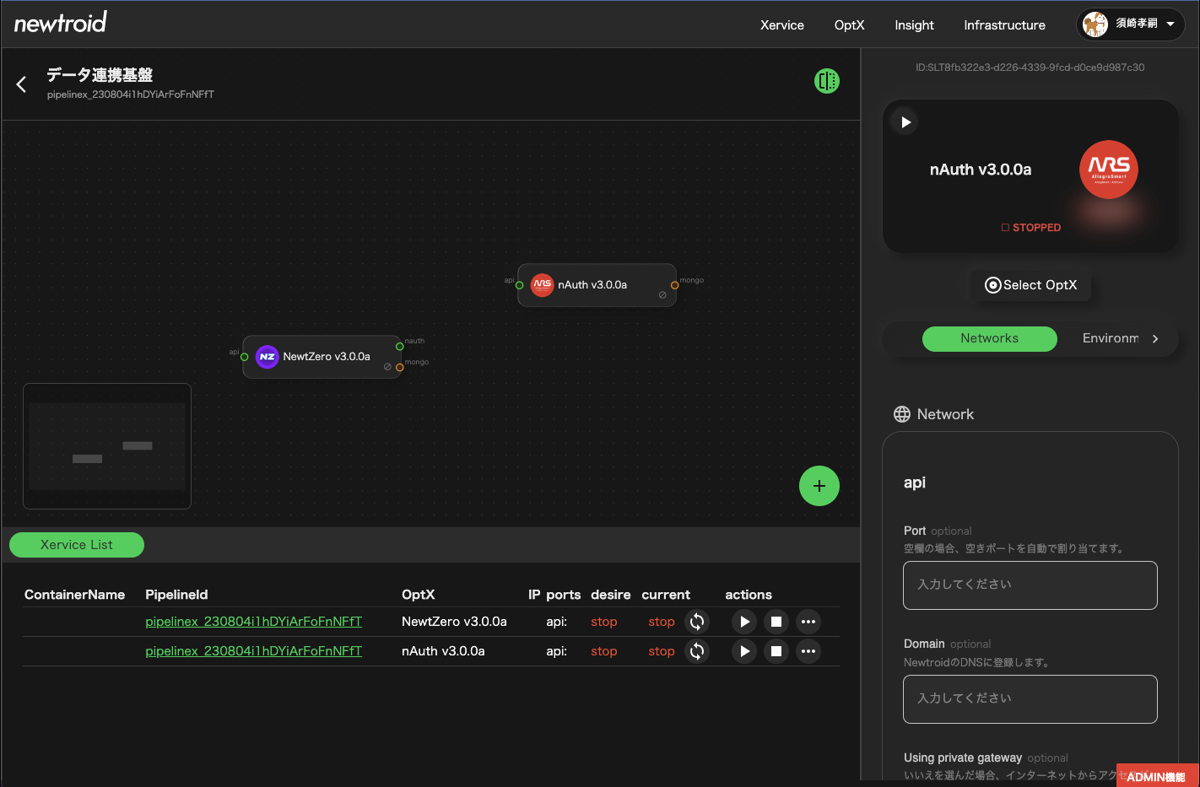Click the canvas minimap thumbnail
Screen dimensions: 1200x787
pyautogui.click(x=107, y=446)
